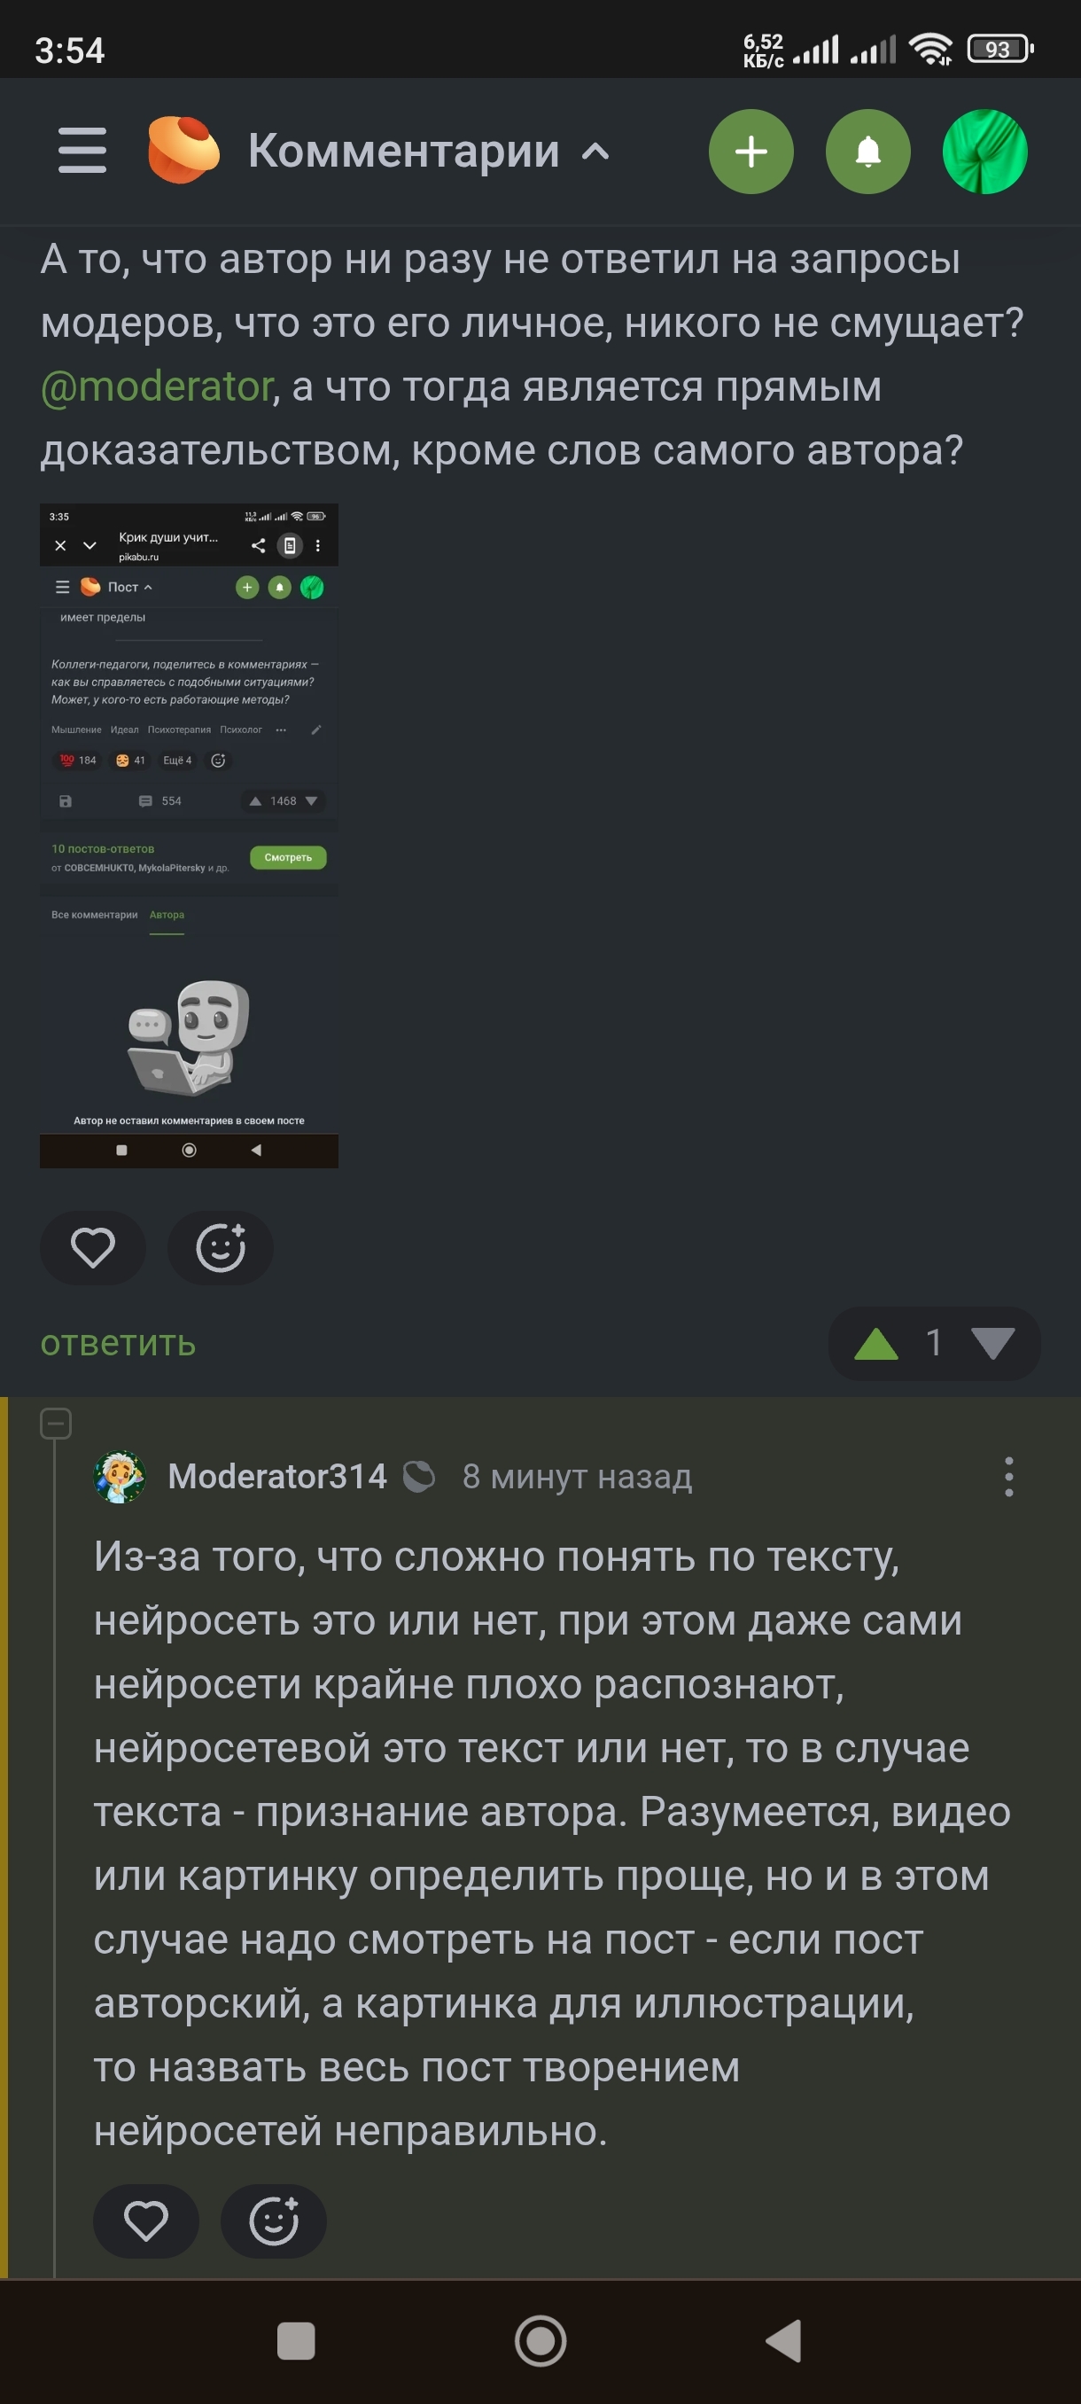Open attached screenshot thumbnail in comment

pos(189,835)
